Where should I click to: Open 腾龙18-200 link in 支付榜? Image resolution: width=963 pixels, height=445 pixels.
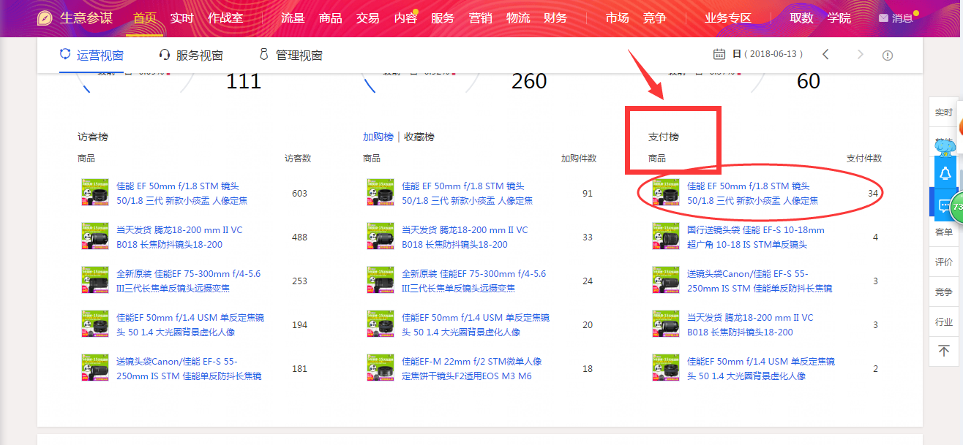coord(751,324)
